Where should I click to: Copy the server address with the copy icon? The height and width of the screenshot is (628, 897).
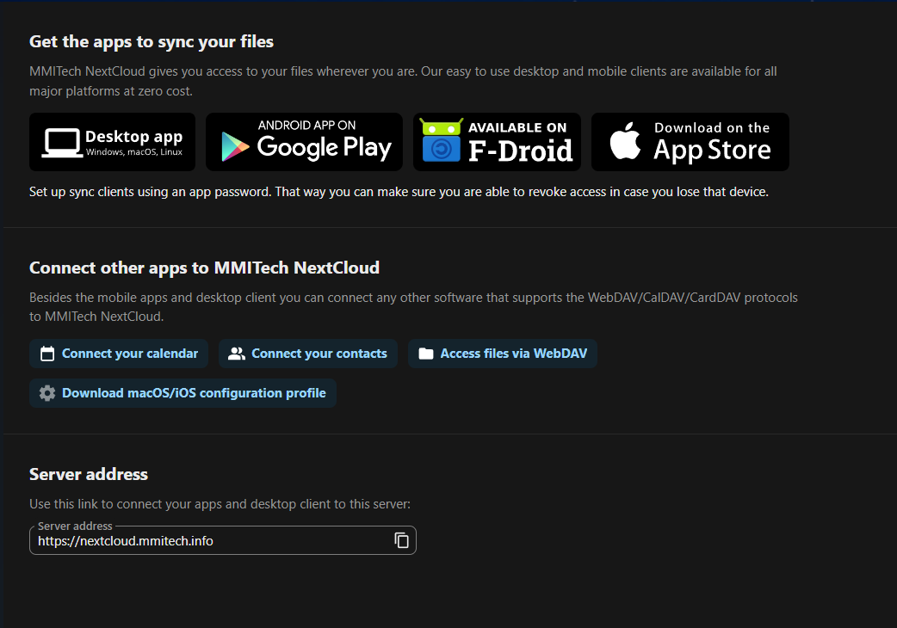click(x=402, y=540)
